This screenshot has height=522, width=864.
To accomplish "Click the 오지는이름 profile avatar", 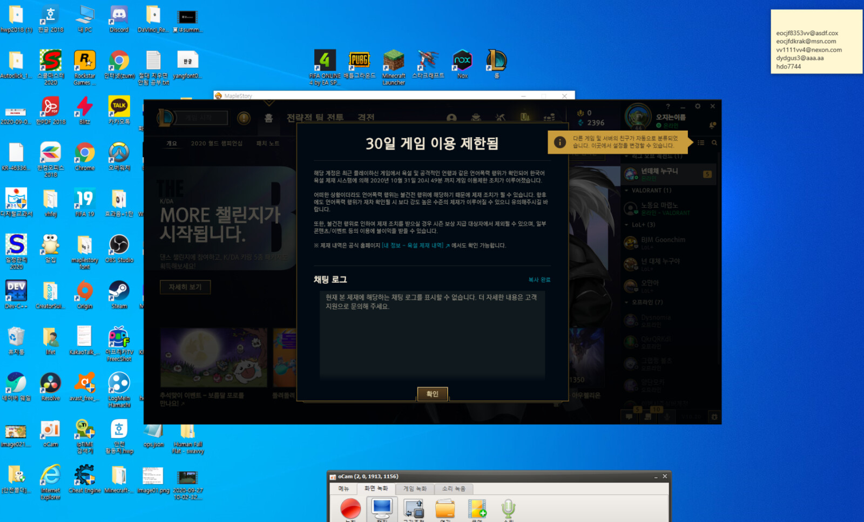I will pyautogui.click(x=638, y=116).
